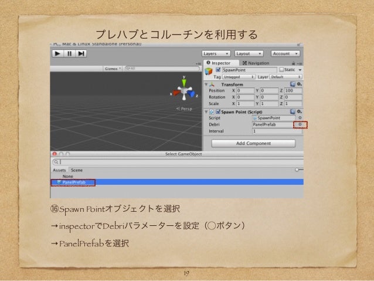Switch to the Navigation tab
The image size is (374, 281).
point(256,63)
